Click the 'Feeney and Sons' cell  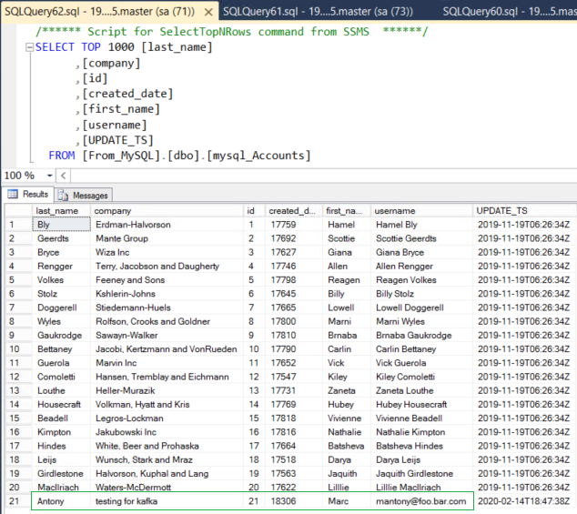(167, 280)
